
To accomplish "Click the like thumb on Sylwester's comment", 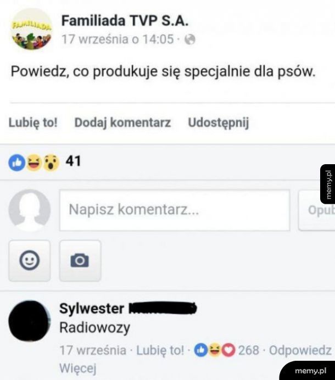I will 201,350.
